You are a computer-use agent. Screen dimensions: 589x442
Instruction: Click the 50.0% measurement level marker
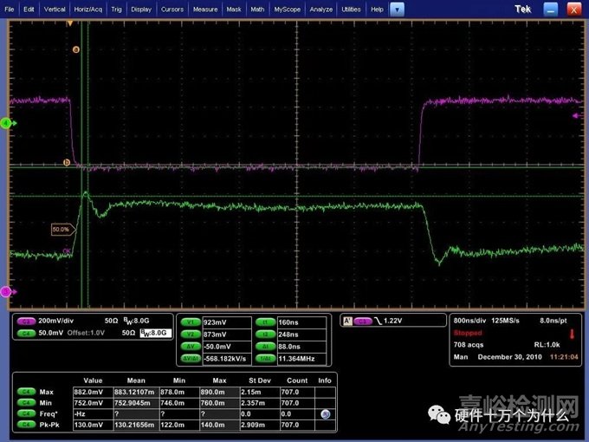[61, 229]
